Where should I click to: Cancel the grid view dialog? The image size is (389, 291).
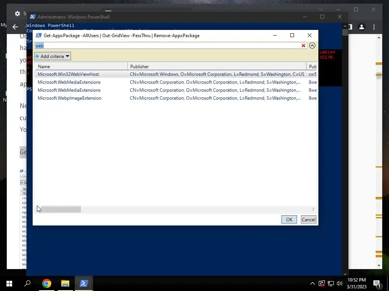[x=308, y=219]
